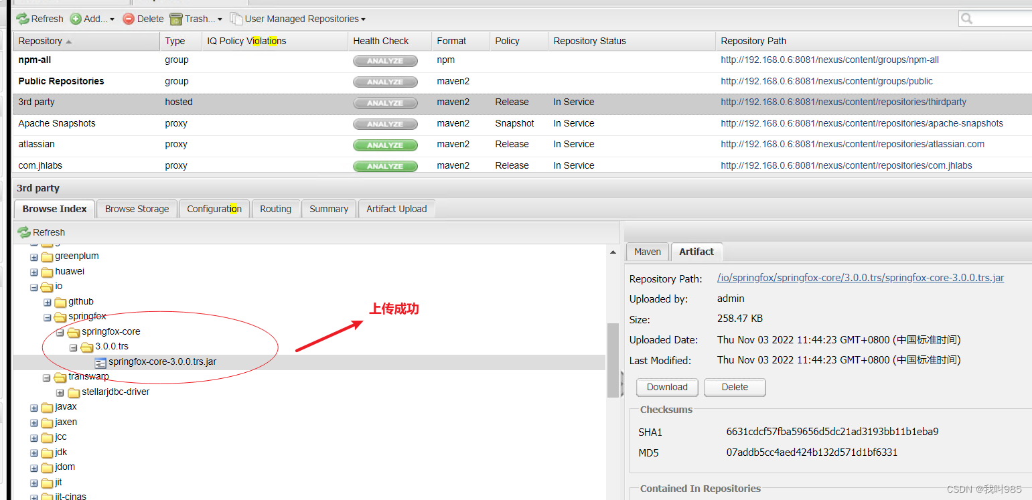Click the green ANALYZE badge for atlassian
The width and height of the screenshot is (1032, 500).
[385, 145]
